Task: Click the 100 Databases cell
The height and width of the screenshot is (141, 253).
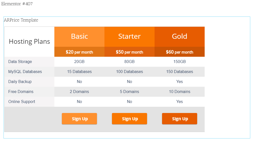Action: pos(130,72)
